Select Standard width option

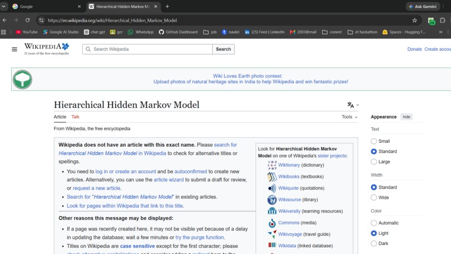[x=374, y=188]
